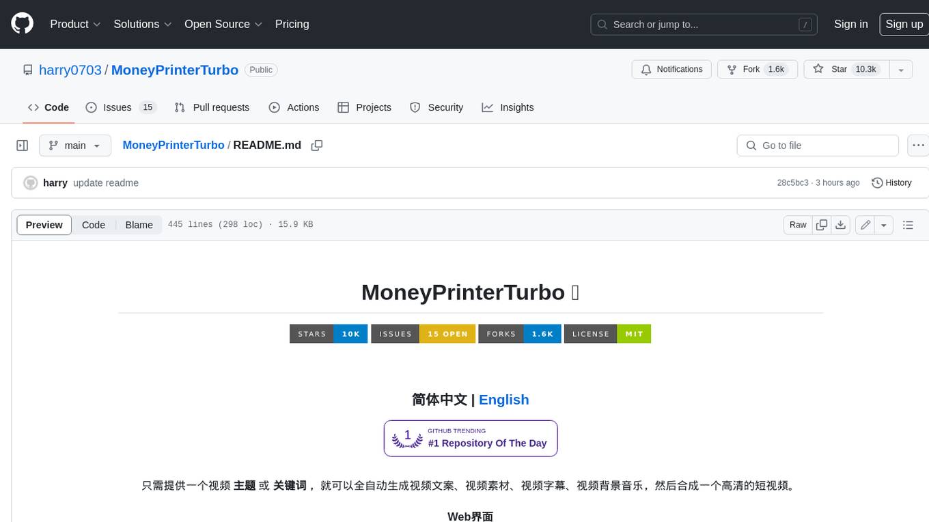Download the raw file
929x522 pixels.
tap(841, 225)
